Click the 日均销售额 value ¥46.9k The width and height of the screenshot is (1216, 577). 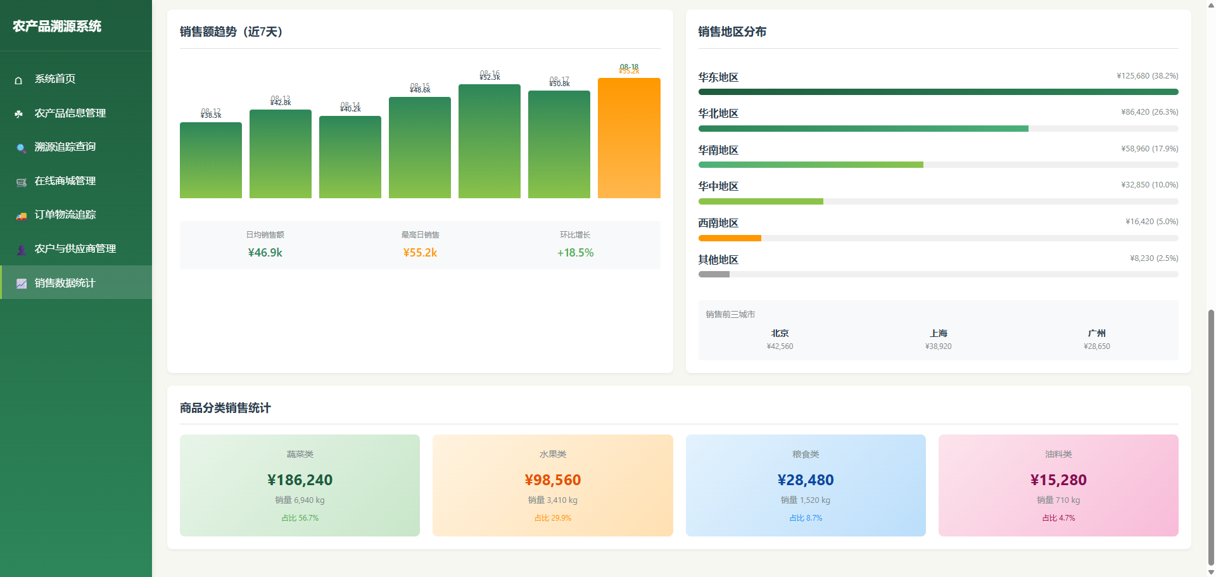click(265, 253)
